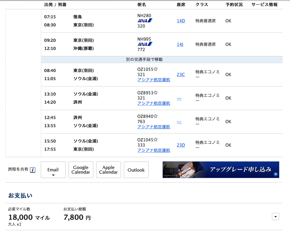This screenshot has width=290, height=232.
Task: Open info icon next to 旅程を共有
Action: pos(33,170)
